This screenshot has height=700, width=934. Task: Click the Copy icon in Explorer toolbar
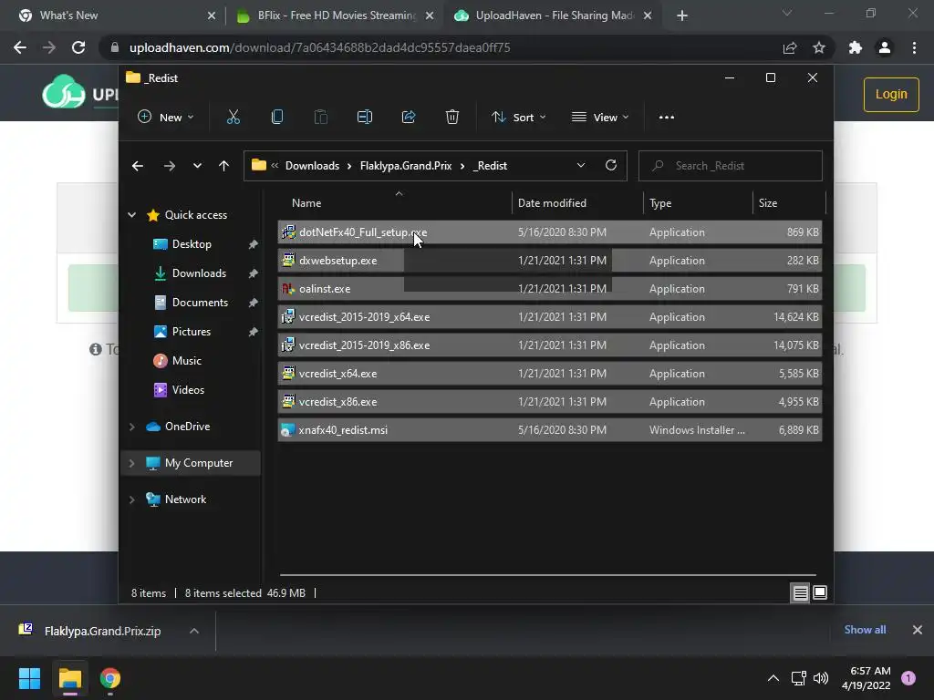(277, 118)
